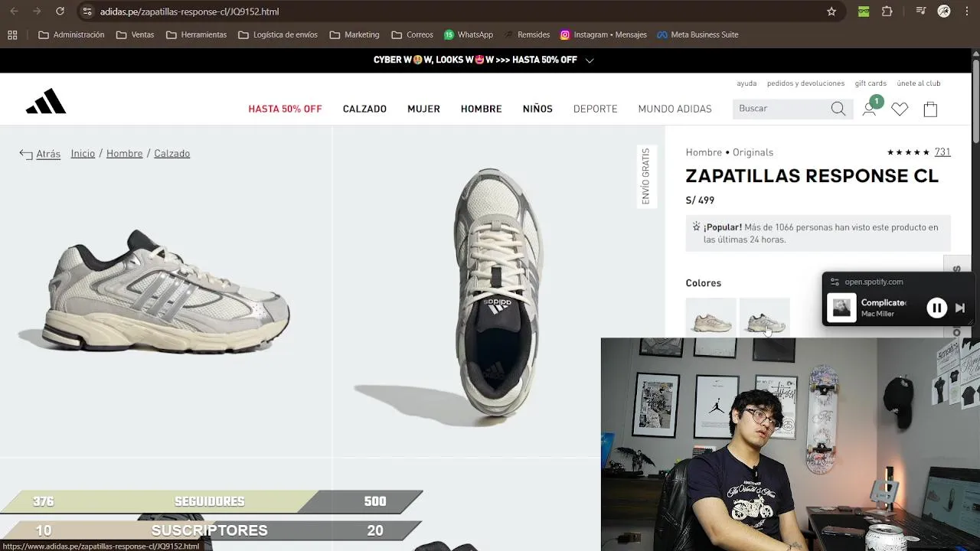
Task: Open the gift cards link
Action: pyautogui.click(x=871, y=83)
